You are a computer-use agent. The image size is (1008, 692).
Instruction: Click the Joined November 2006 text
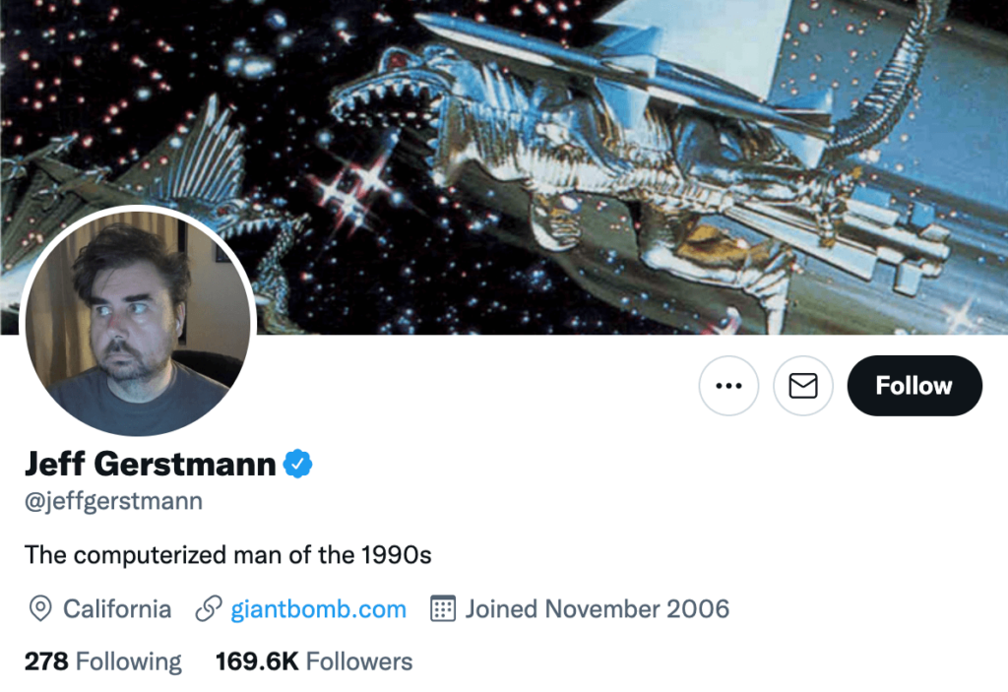(598, 609)
